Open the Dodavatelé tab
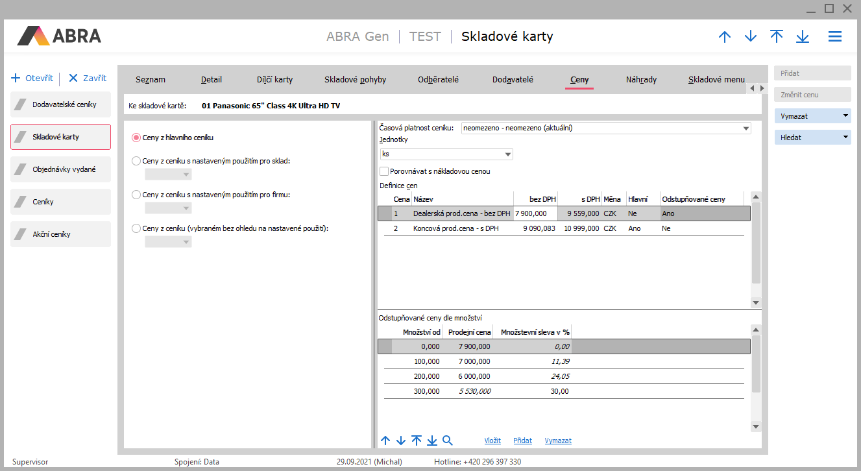Image resolution: width=861 pixels, height=471 pixels. (513, 80)
